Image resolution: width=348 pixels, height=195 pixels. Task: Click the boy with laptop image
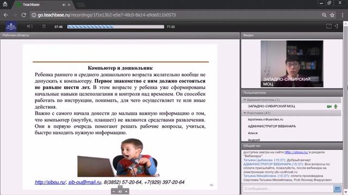pos(119,158)
